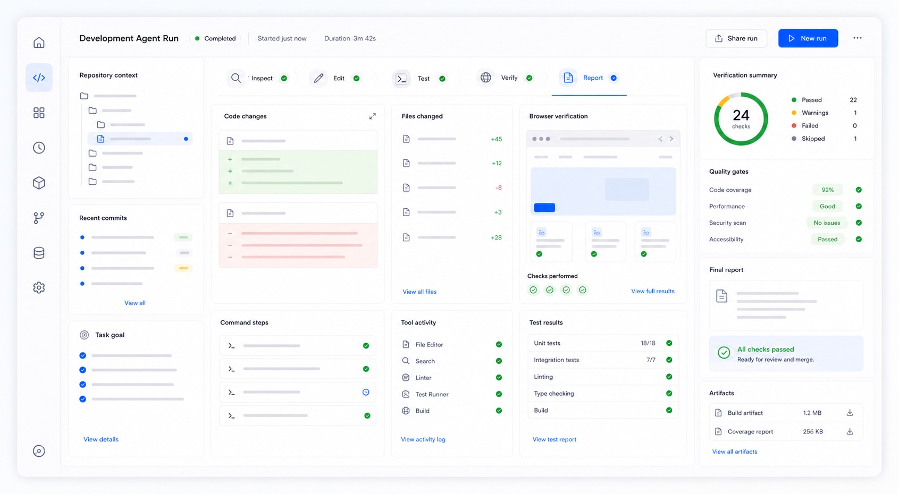Expand the first folder below the selected file
The width and height of the screenshot is (899, 494).
point(93,153)
